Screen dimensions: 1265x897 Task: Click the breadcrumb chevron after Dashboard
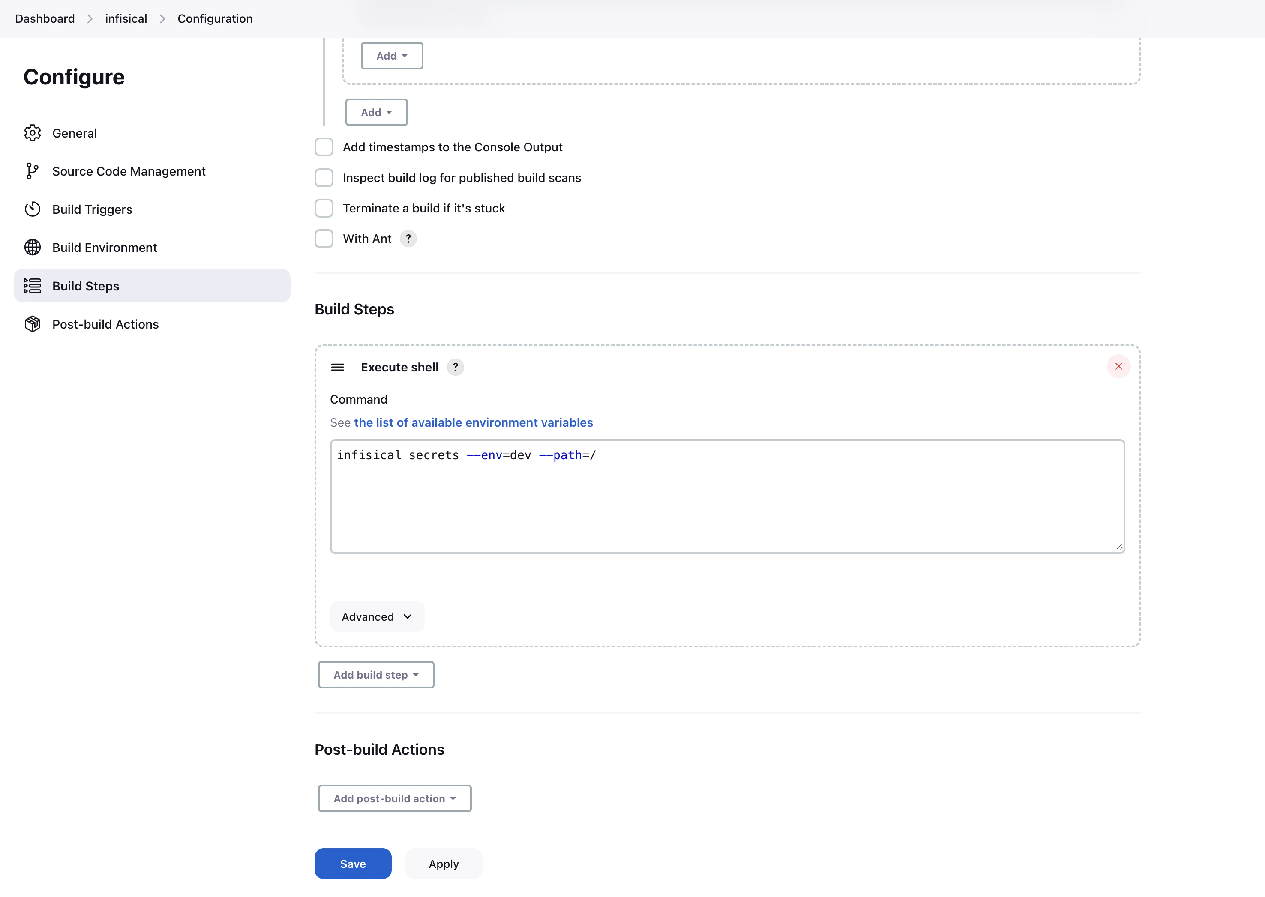tap(90, 19)
